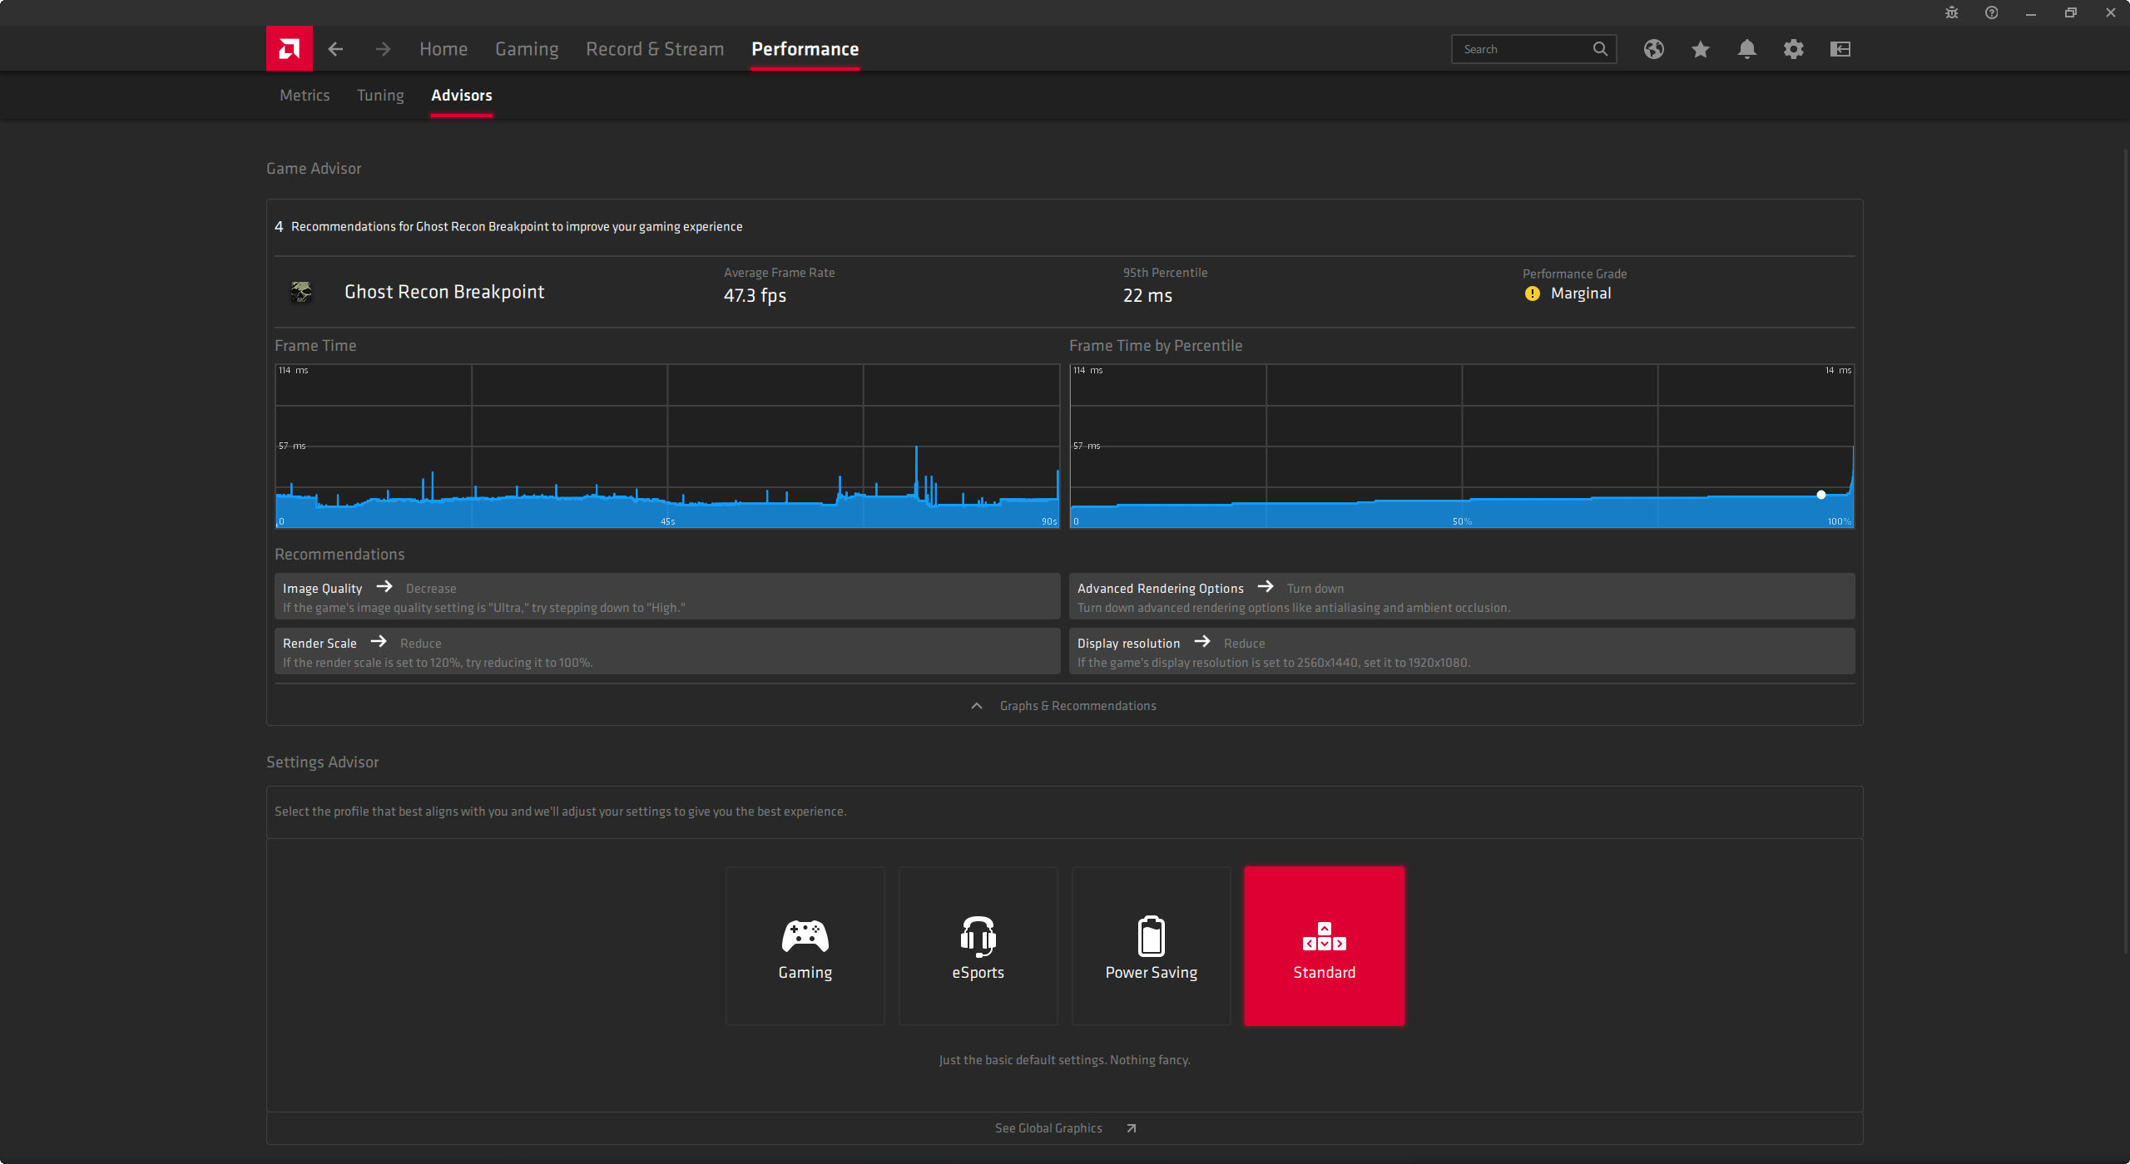Click the eSports headset icon
Viewport: 2130px width, 1164px height.
point(978,936)
